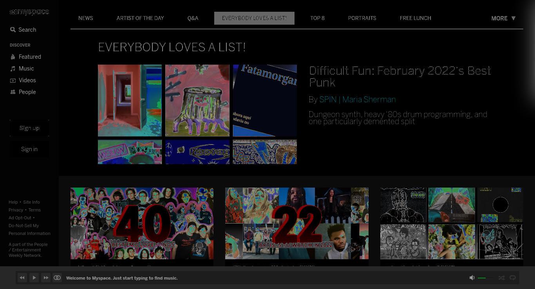Image resolution: width=535 pixels, height=289 pixels.
Task: Click the Dungeon synth description text
Action: [x=398, y=118]
